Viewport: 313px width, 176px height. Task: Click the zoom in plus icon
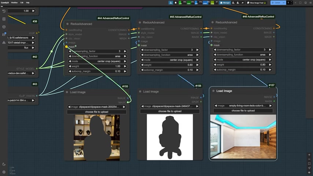tap(309, 155)
